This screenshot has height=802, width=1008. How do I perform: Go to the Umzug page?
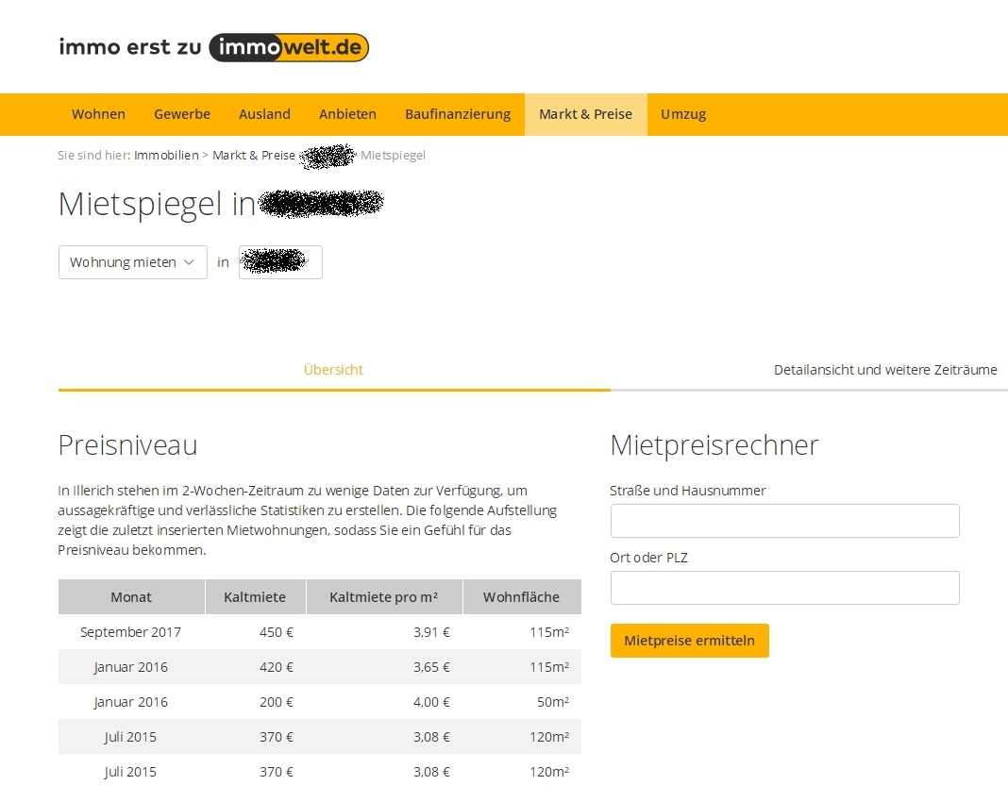click(682, 114)
